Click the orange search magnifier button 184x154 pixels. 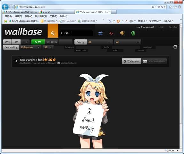point(53,31)
